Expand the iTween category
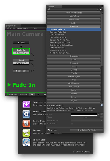Viewport: 110px width, 161px height. 74,94
